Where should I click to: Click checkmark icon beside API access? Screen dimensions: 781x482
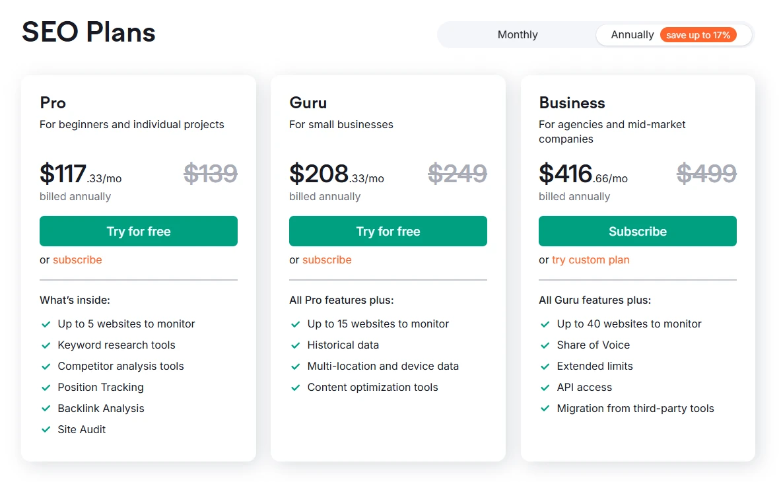click(x=545, y=388)
